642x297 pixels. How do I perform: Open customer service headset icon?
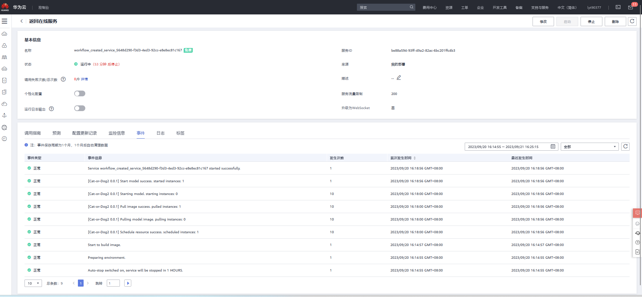tap(637, 233)
